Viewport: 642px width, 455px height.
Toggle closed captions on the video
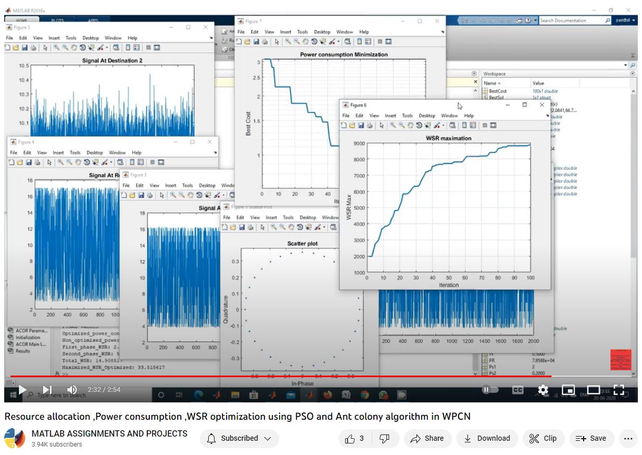coord(517,390)
